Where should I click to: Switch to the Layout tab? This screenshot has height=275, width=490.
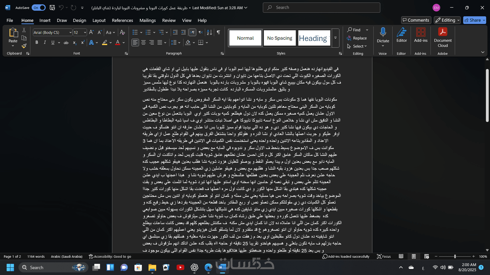99,20
